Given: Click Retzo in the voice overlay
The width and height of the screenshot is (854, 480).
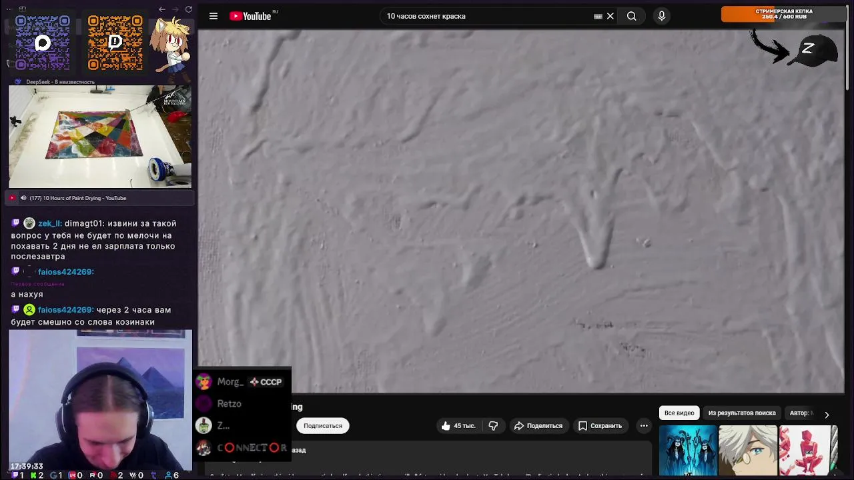Looking at the screenshot, I should 229,403.
